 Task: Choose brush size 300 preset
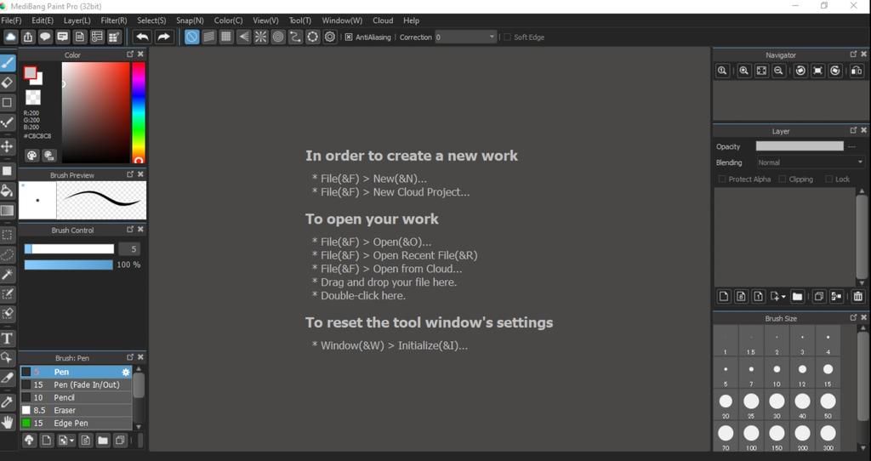pos(828,437)
